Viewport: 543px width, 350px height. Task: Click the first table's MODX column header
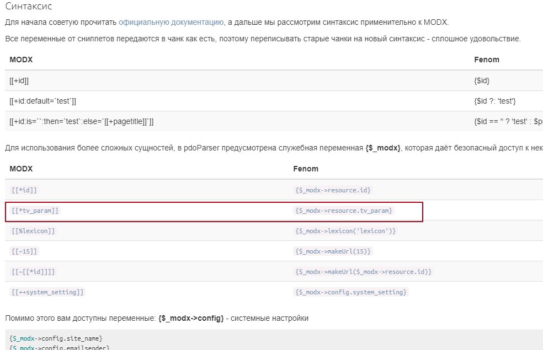pos(21,60)
